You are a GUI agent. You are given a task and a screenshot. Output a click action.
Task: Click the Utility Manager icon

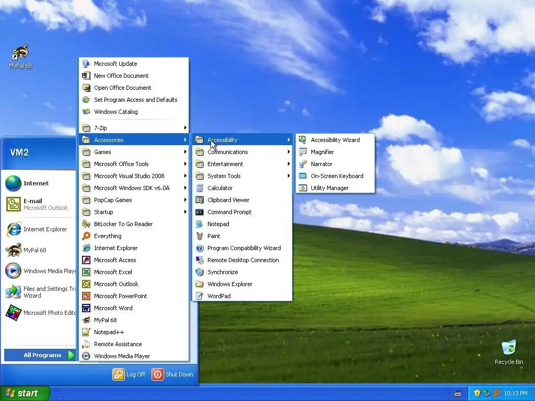point(303,188)
